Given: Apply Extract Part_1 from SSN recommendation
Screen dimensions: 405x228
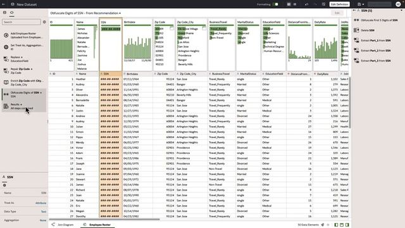Looking at the screenshot, I should tap(372, 41).
